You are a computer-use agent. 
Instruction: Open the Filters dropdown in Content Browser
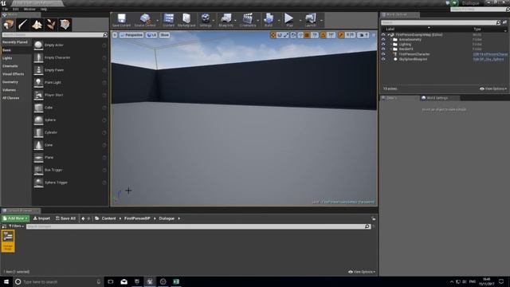point(16,226)
